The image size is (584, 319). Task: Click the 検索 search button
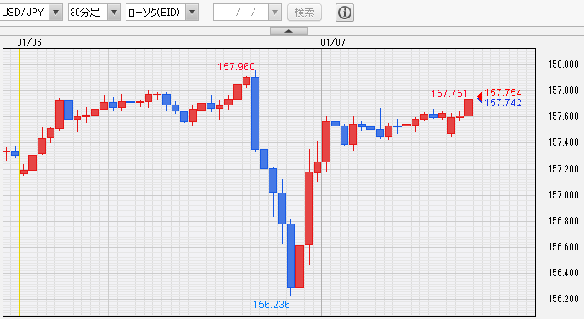305,13
